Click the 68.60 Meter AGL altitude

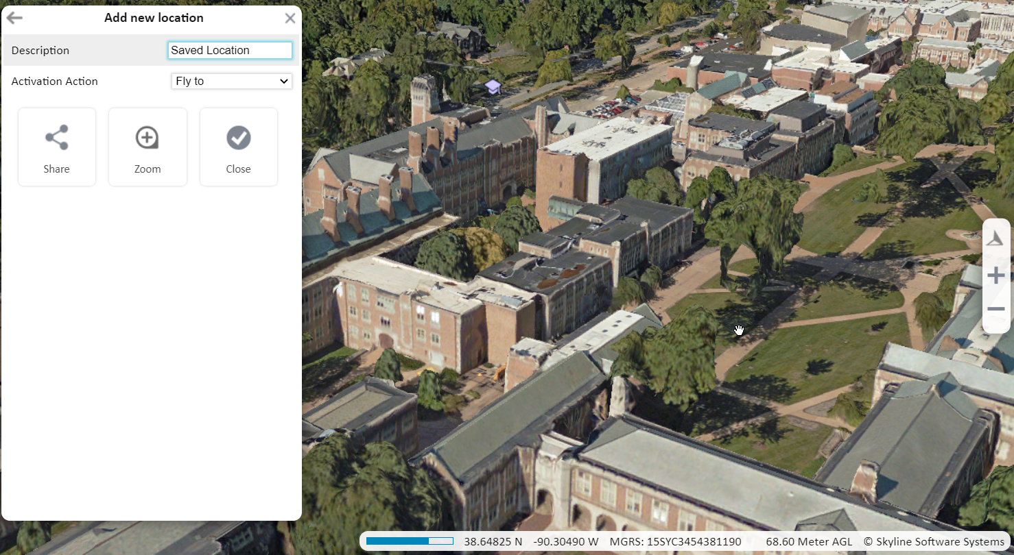click(809, 542)
